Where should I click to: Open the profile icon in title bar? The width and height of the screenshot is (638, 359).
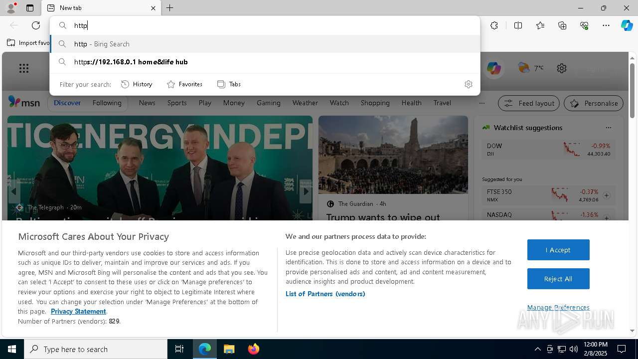tap(10, 8)
